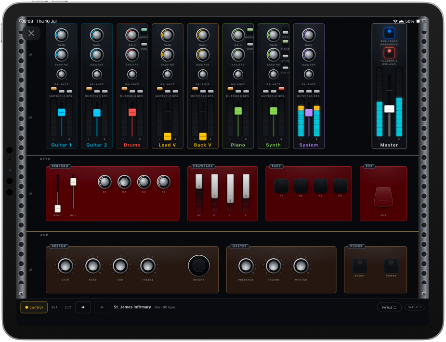Click the Guitar 2 BAS/TRB knob
The image size is (446, 342).
[x=97, y=55]
